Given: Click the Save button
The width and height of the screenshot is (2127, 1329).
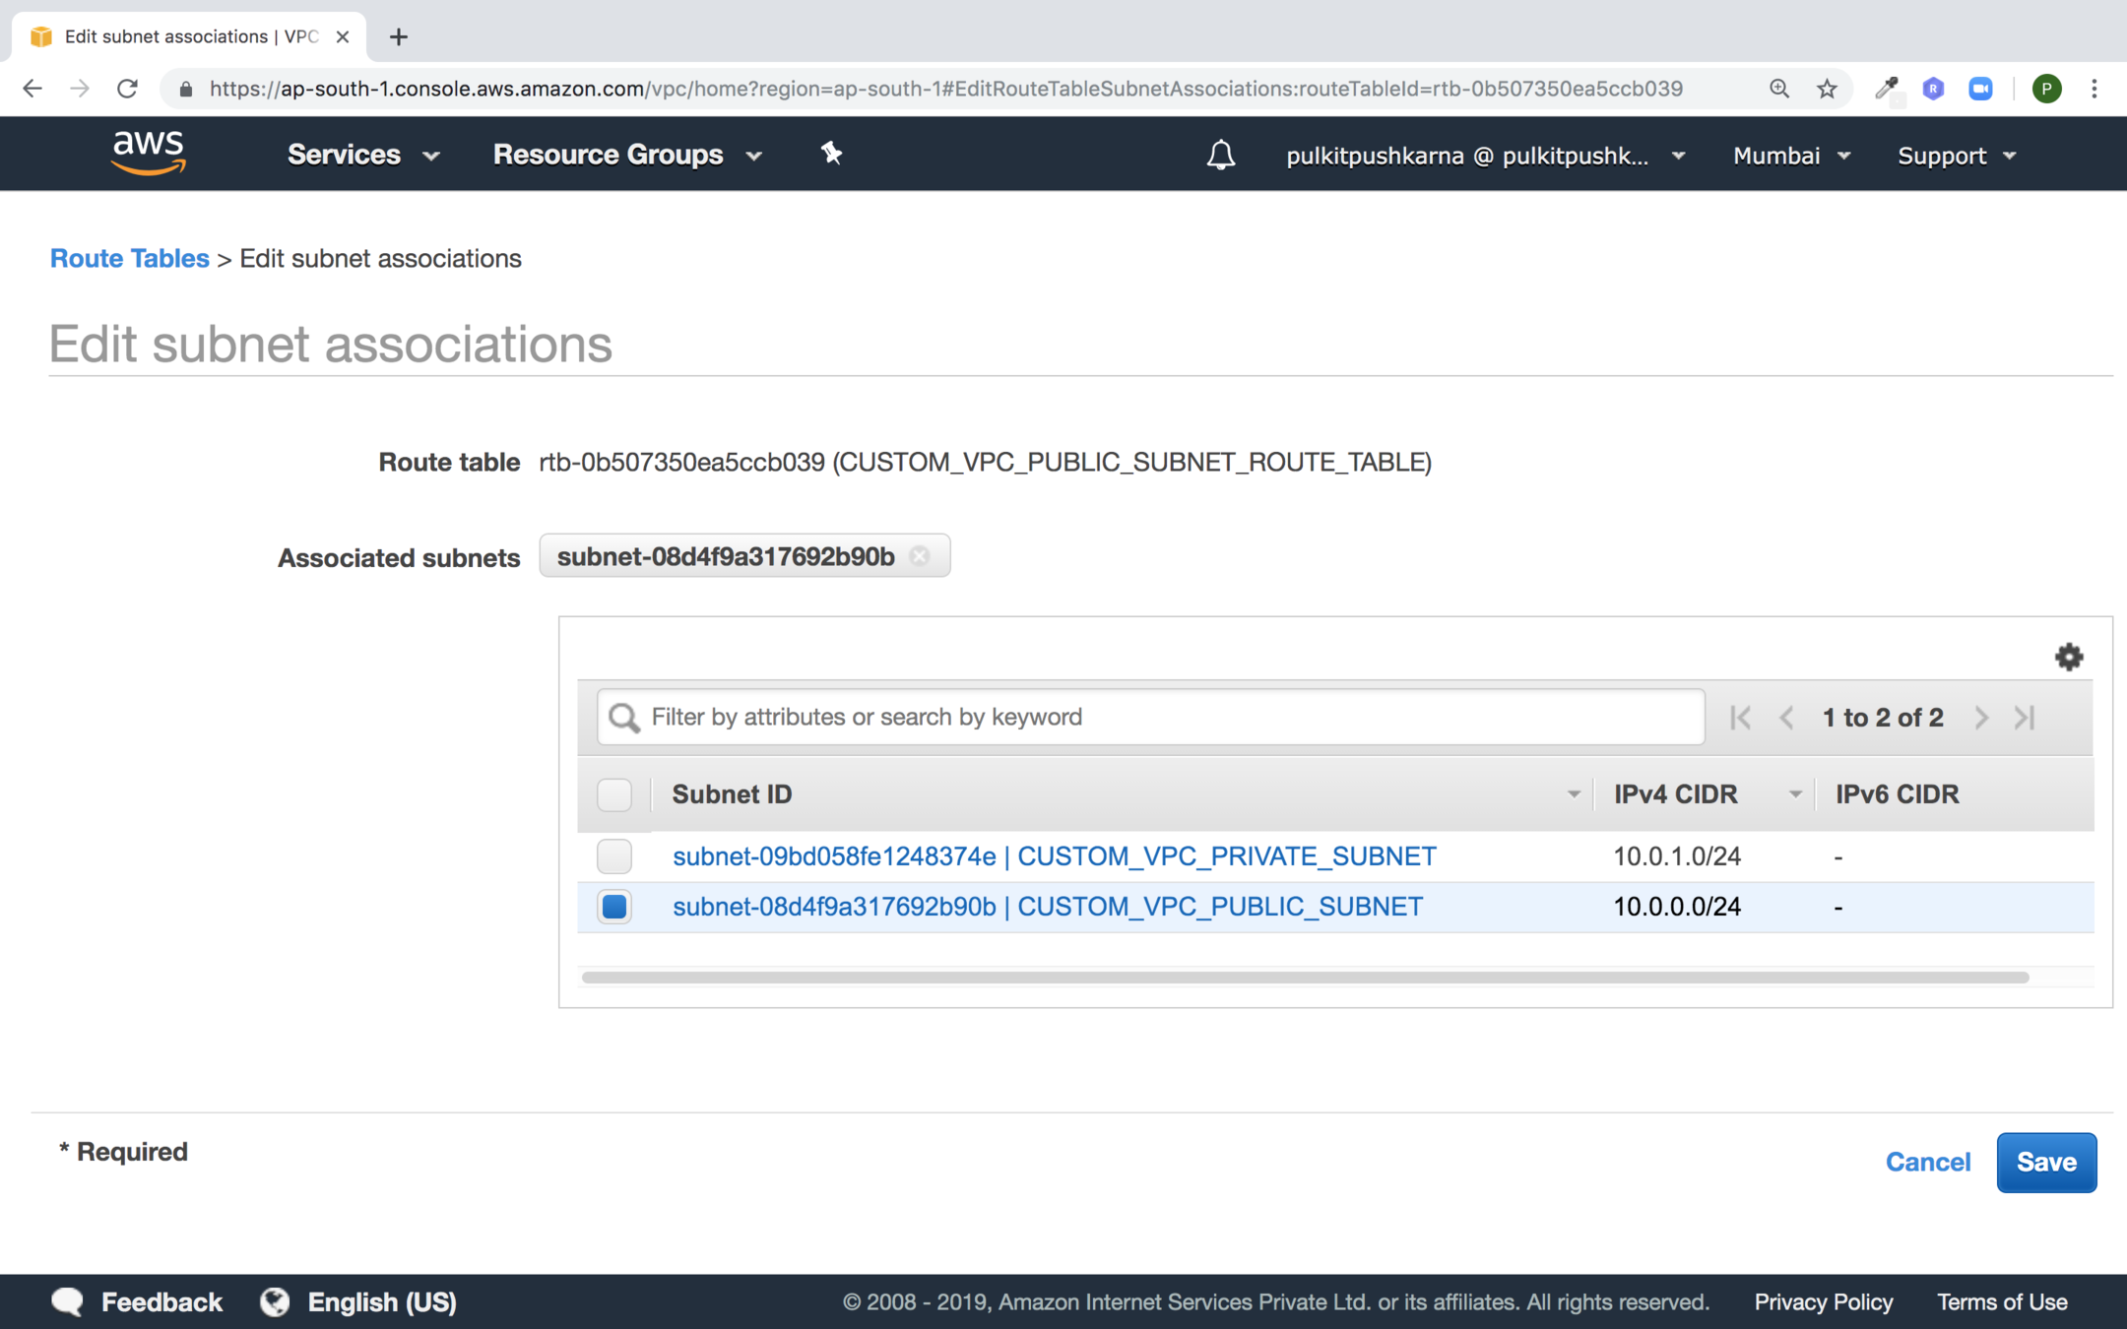Looking at the screenshot, I should pyautogui.click(x=2045, y=1163).
